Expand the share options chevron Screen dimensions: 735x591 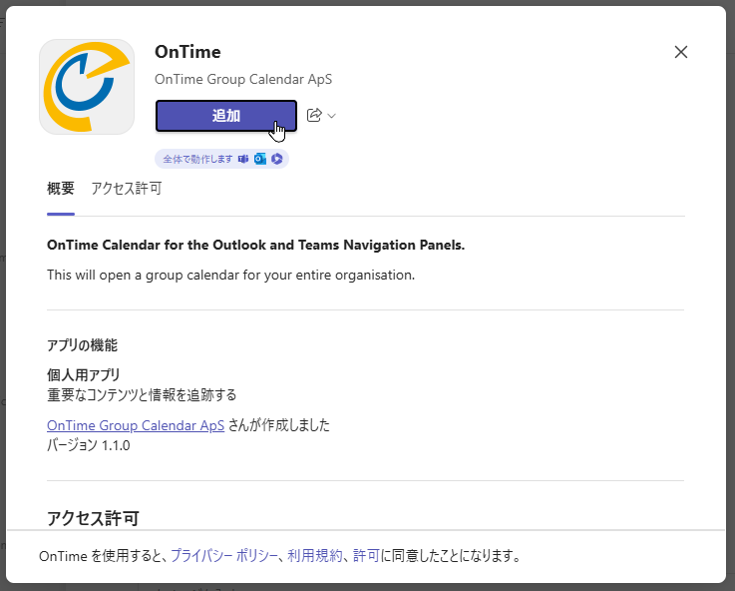(x=332, y=116)
